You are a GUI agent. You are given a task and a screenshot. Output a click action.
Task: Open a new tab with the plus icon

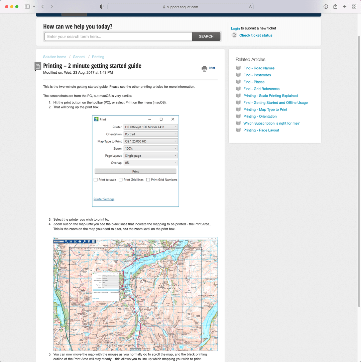[x=345, y=7]
